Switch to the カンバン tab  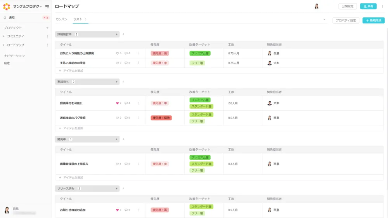coord(61,19)
